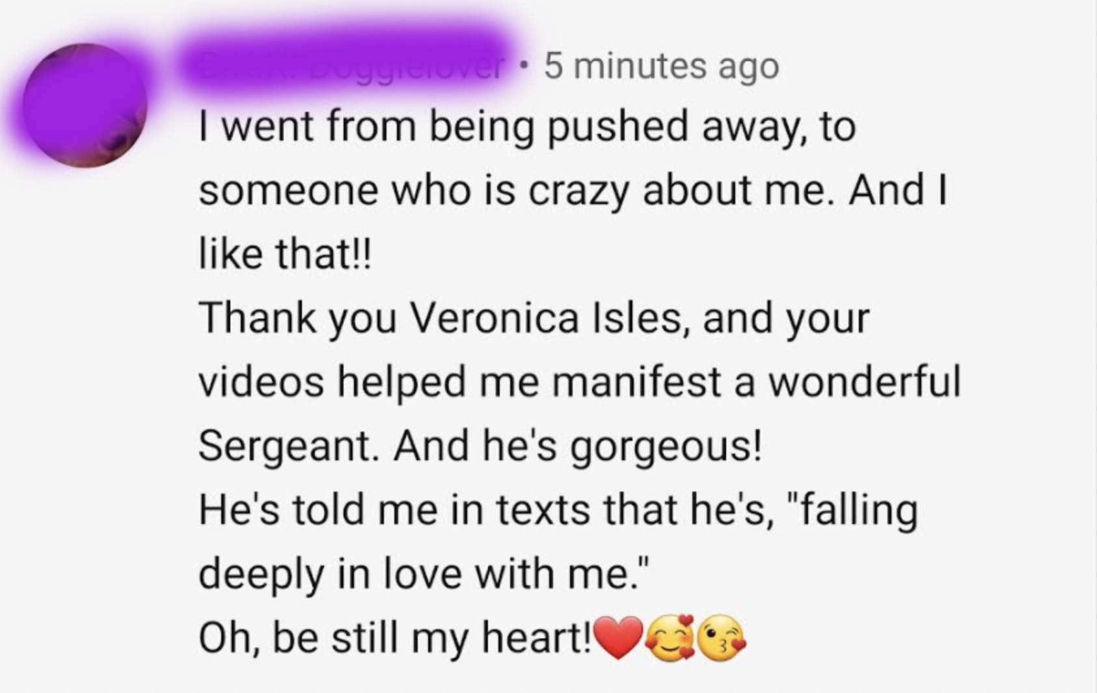
Task: Click the line 'I went from being pushed away, to'
Action: click(x=528, y=127)
